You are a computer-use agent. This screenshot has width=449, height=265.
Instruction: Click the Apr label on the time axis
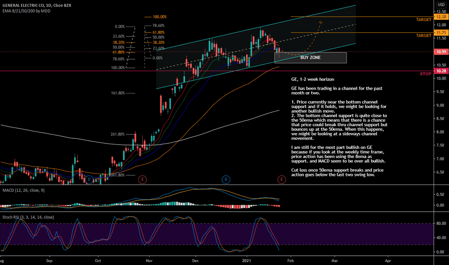coord(388,261)
